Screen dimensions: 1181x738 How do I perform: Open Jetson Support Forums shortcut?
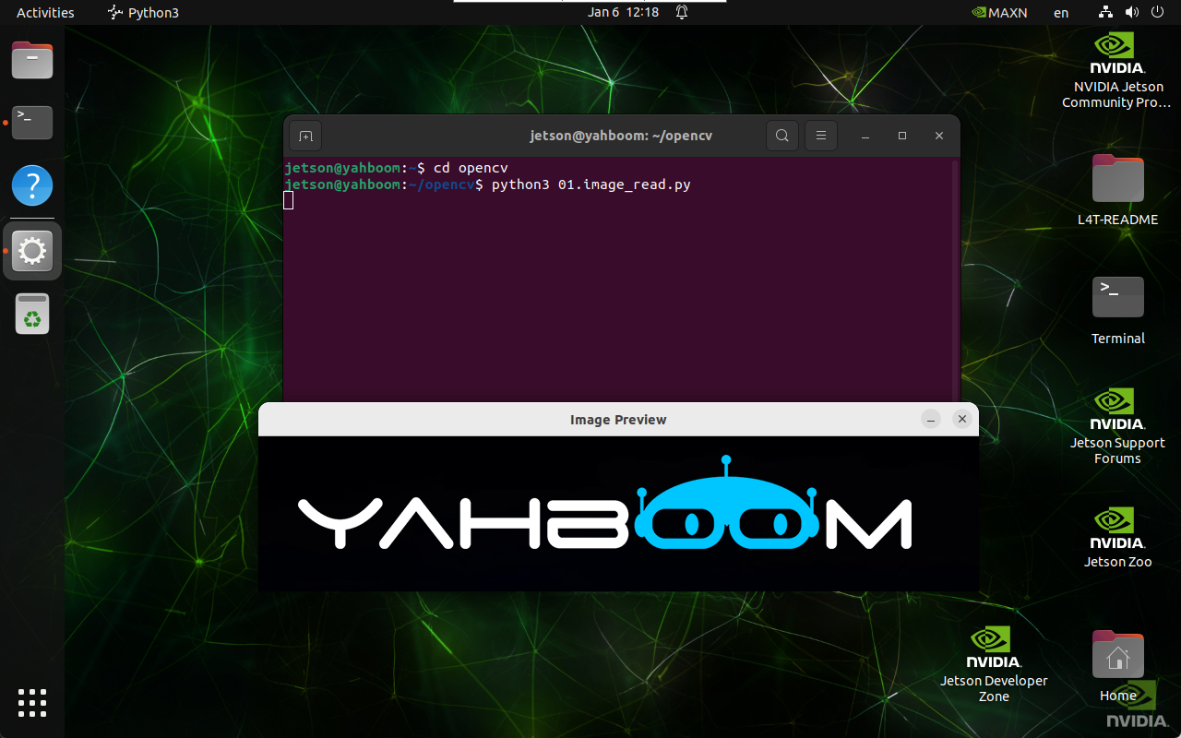[x=1117, y=424]
